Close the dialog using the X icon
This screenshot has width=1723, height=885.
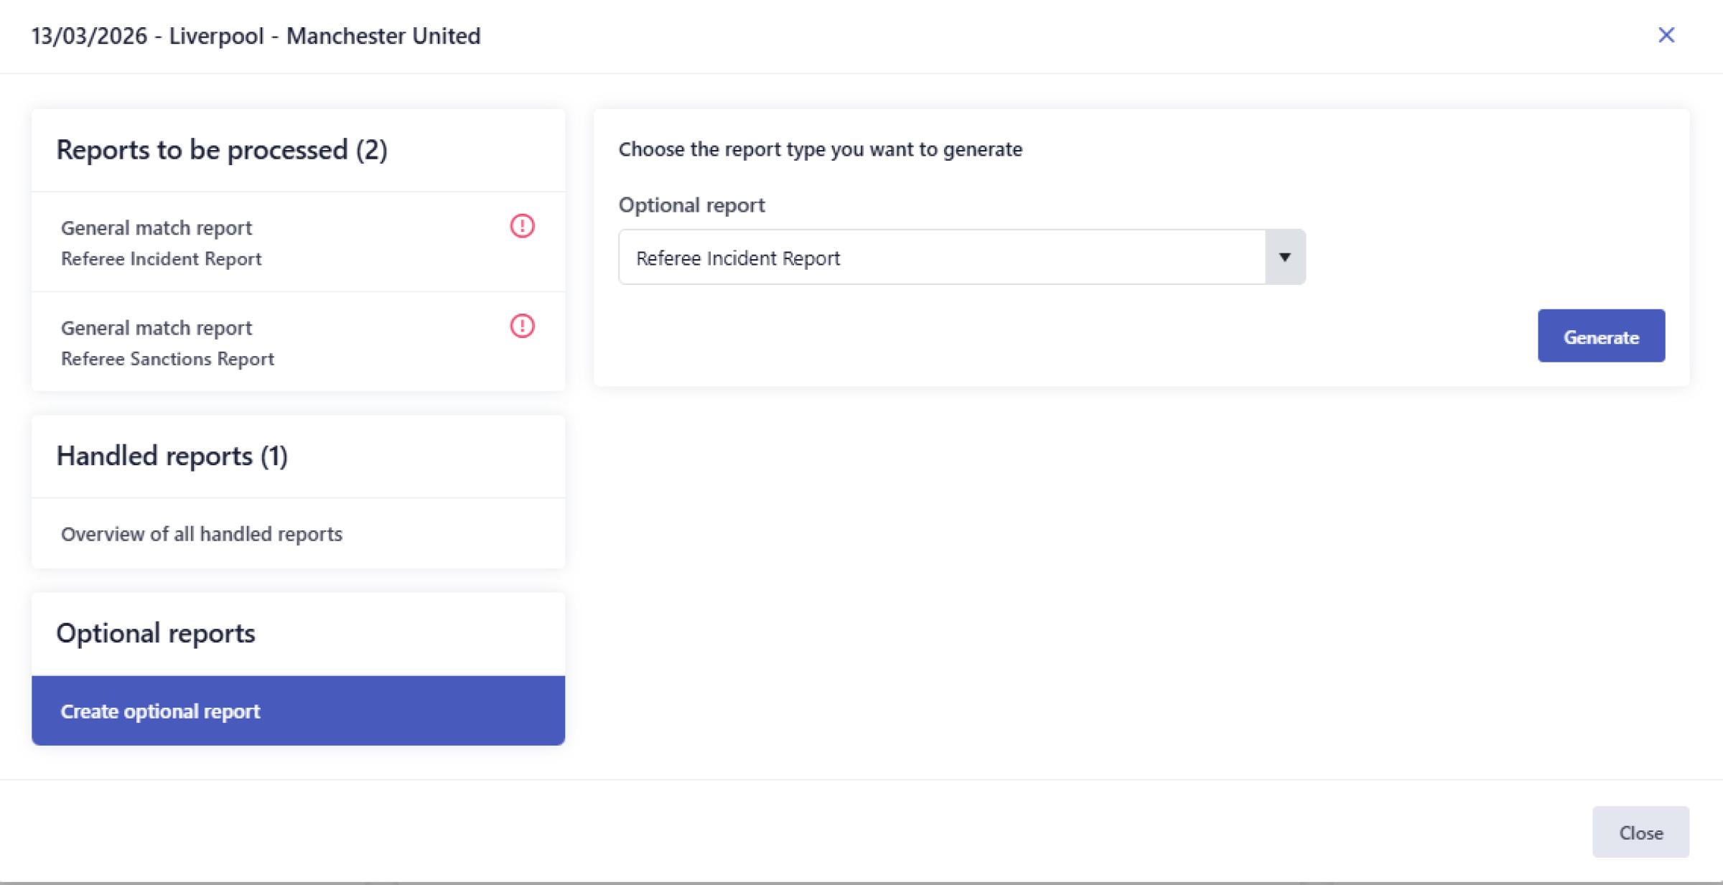pos(1666,35)
